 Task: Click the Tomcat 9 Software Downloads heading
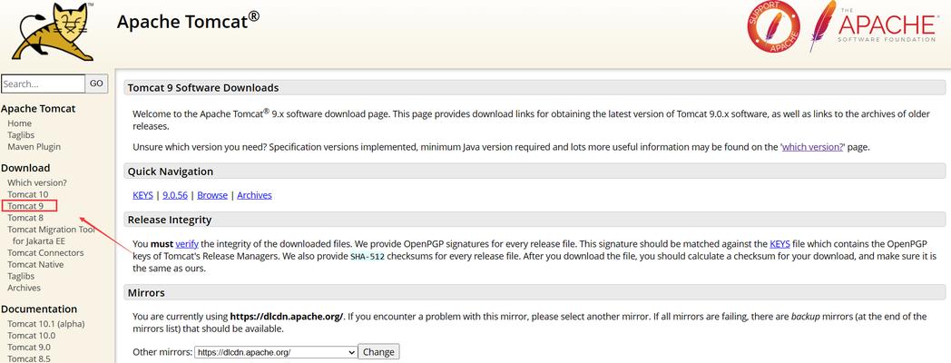pyautogui.click(x=203, y=88)
